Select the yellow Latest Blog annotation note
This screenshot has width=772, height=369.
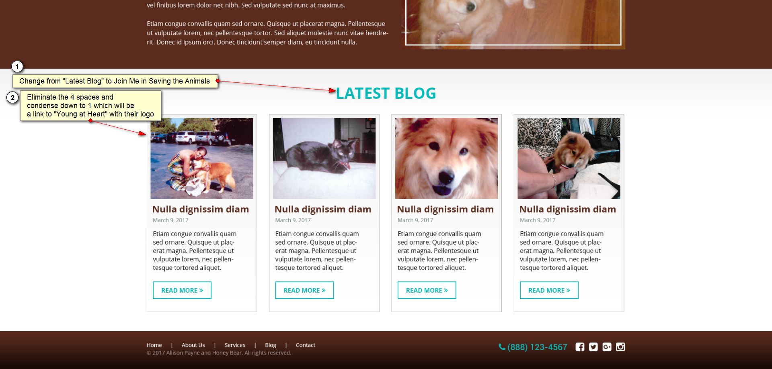click(115, 81)
